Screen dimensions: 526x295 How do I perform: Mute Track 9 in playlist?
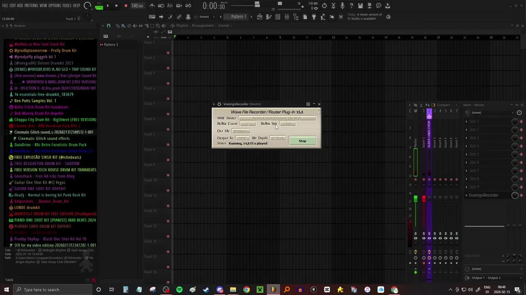pos(168,175)
